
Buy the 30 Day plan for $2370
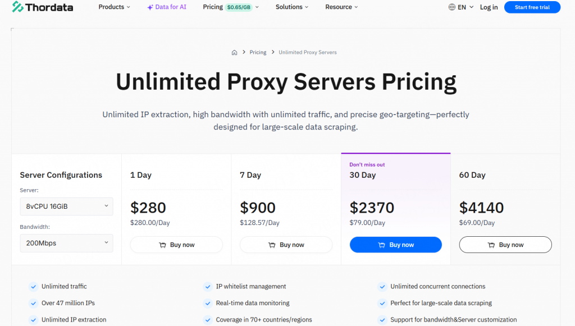pyautogui.click(x=396, y=245)
